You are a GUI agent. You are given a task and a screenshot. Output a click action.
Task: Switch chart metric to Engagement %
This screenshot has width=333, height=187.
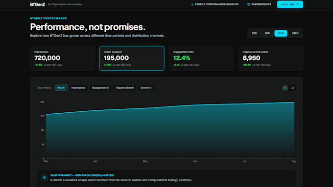click(101, 88)
